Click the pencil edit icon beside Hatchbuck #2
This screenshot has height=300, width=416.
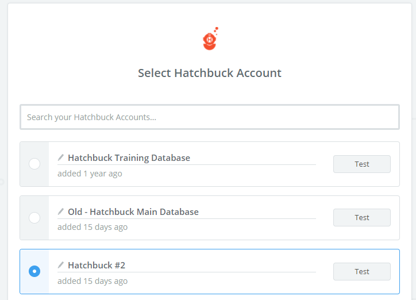[61, 265]
